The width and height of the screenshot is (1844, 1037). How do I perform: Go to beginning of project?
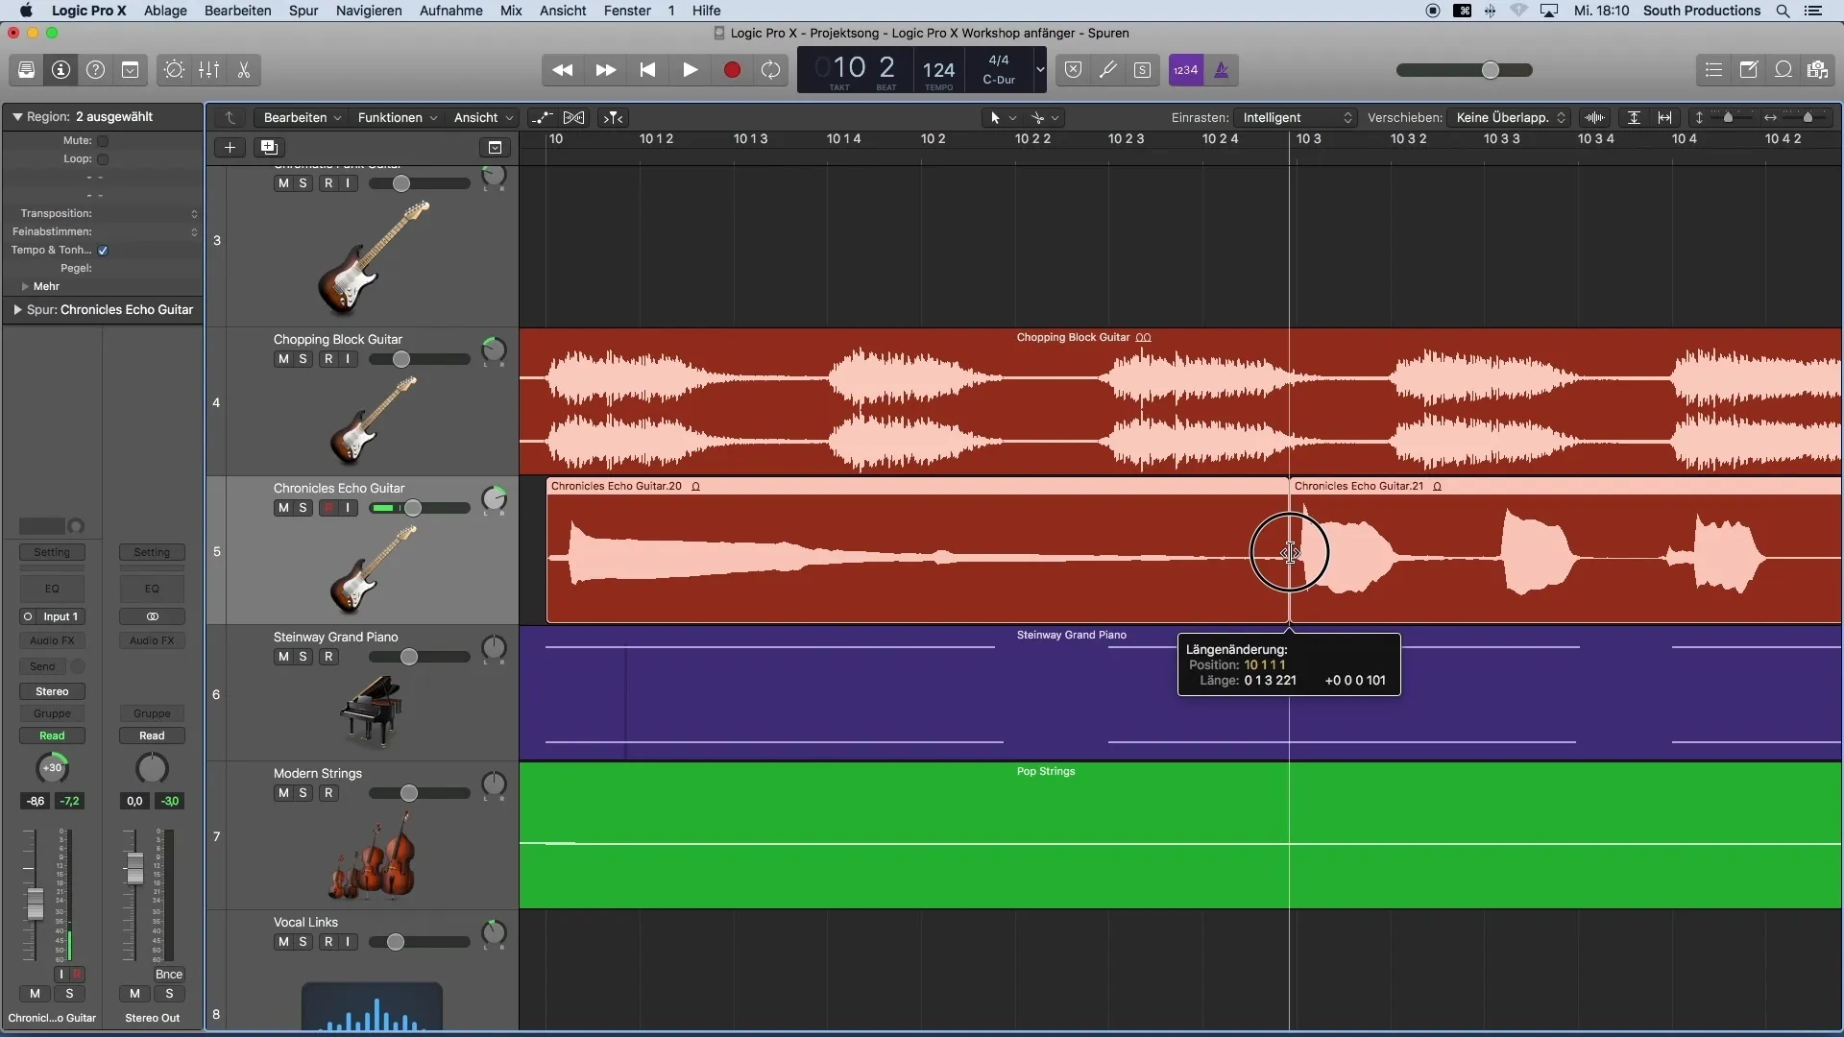(x=647, y=70)
